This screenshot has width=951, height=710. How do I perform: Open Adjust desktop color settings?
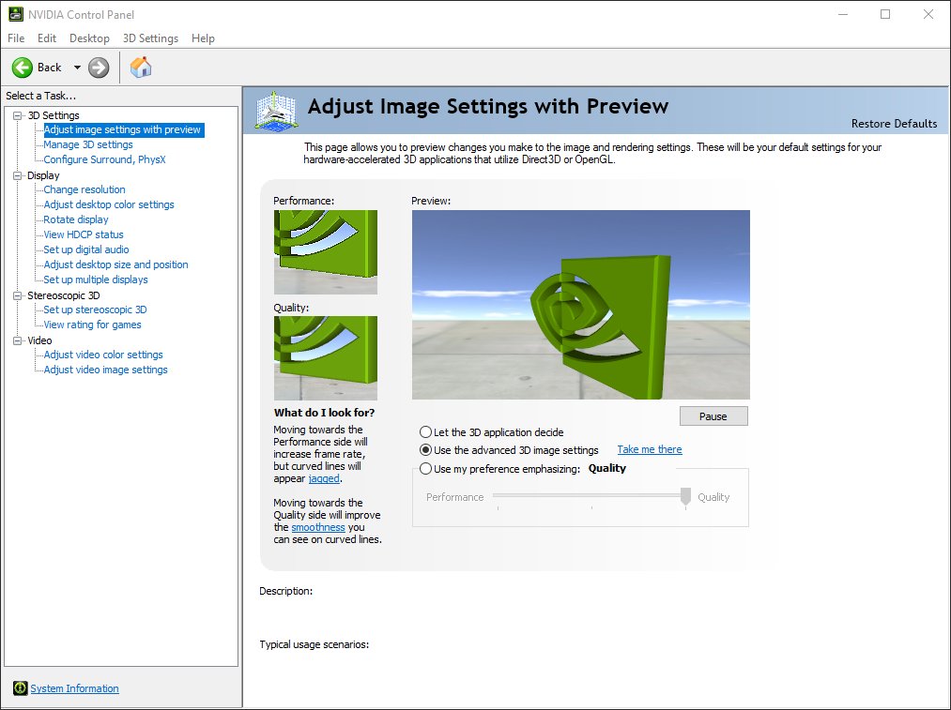pos(109,204)
